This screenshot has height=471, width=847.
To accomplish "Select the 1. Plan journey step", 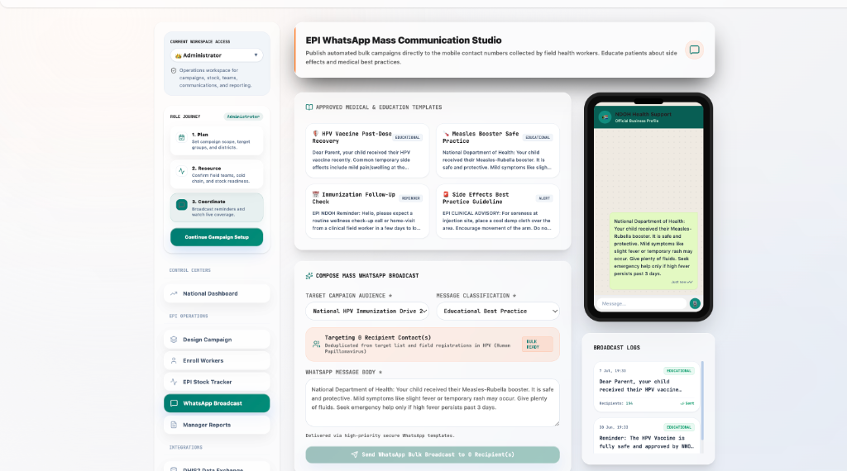I will click(x=217, y=140).
